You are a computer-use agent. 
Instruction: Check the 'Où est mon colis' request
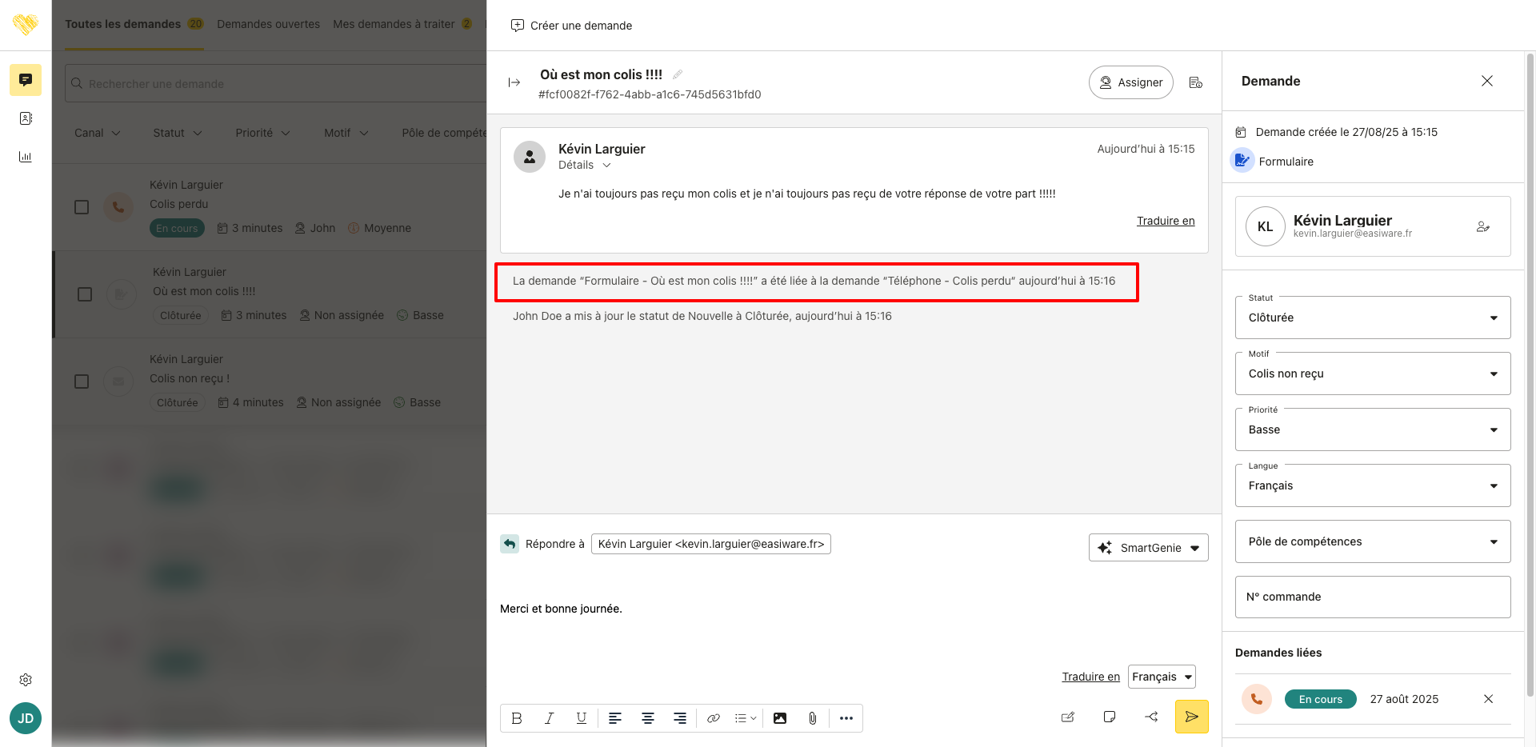pyautogui.click(x=85, y=294)
